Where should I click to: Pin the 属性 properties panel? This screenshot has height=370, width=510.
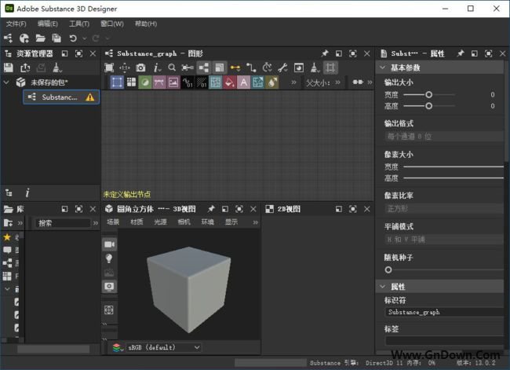point(461,53)
